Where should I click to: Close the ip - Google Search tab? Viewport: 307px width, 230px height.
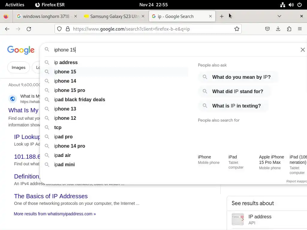click(x=210, y=16)
